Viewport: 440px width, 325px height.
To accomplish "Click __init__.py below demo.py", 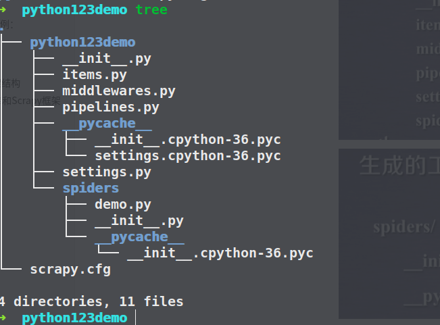I will 139,221.
